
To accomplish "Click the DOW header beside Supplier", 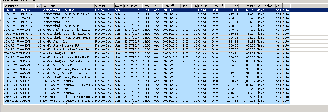I will (119, 6).
